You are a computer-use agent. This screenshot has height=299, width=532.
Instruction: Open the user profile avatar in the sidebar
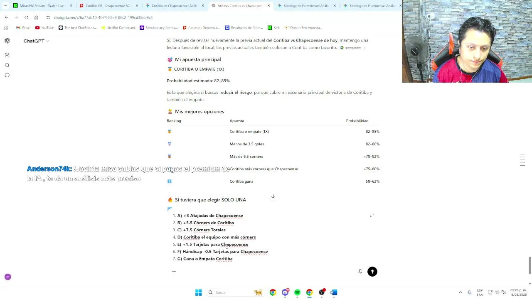(7, 277)
